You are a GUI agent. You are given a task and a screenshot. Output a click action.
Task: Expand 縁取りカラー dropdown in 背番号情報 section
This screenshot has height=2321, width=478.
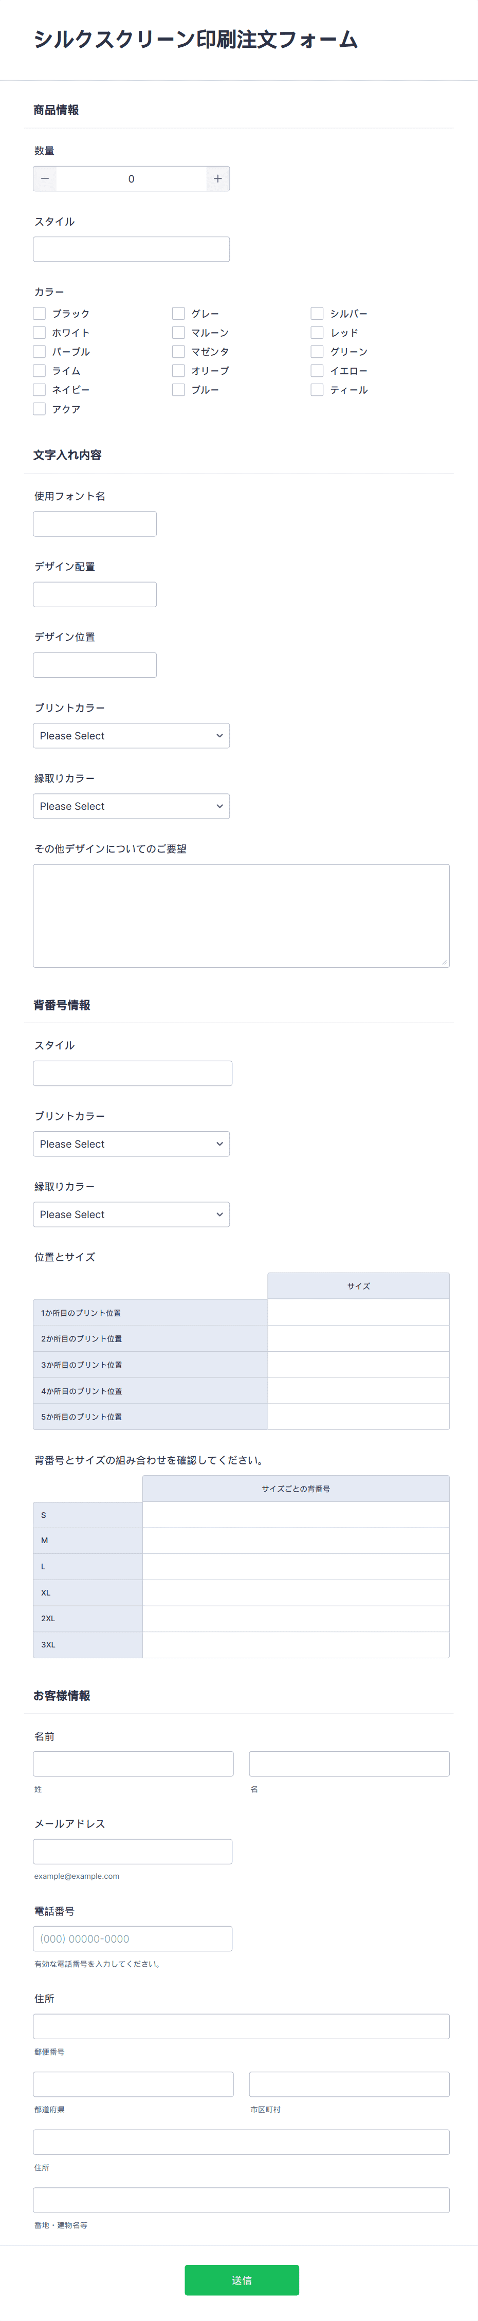(132, 1213)
